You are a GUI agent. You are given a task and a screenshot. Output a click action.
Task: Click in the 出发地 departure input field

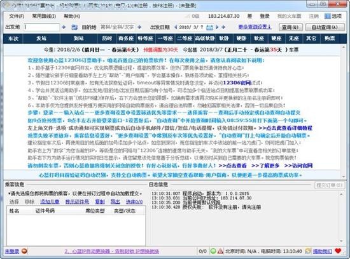pos(42,27)
